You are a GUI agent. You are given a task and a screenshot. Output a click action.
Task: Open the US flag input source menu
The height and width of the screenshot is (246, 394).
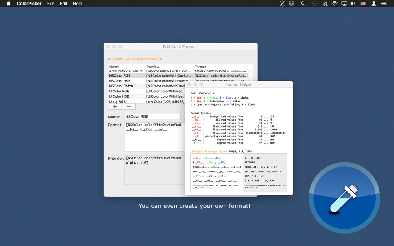[363, 3]
